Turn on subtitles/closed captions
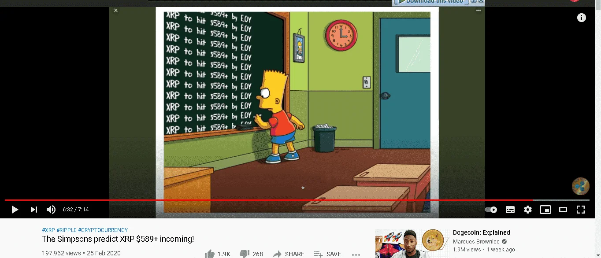 coord(510,210)
